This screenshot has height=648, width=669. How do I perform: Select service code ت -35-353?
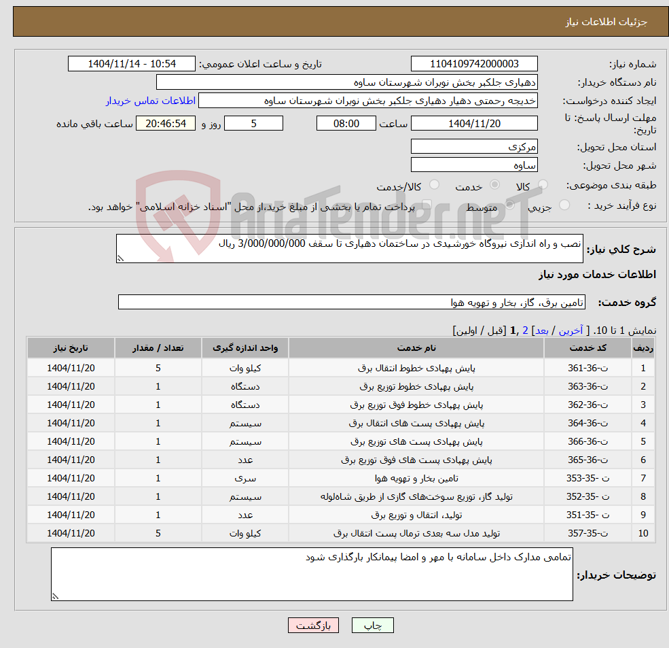pyautogui.click(x=587, y=479)
